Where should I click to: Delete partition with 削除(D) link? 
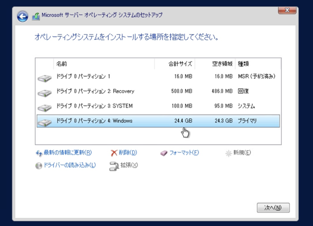127,152
